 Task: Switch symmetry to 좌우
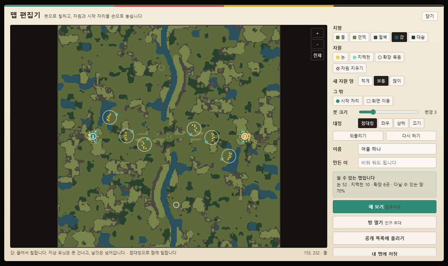click(x=385, y=123)
